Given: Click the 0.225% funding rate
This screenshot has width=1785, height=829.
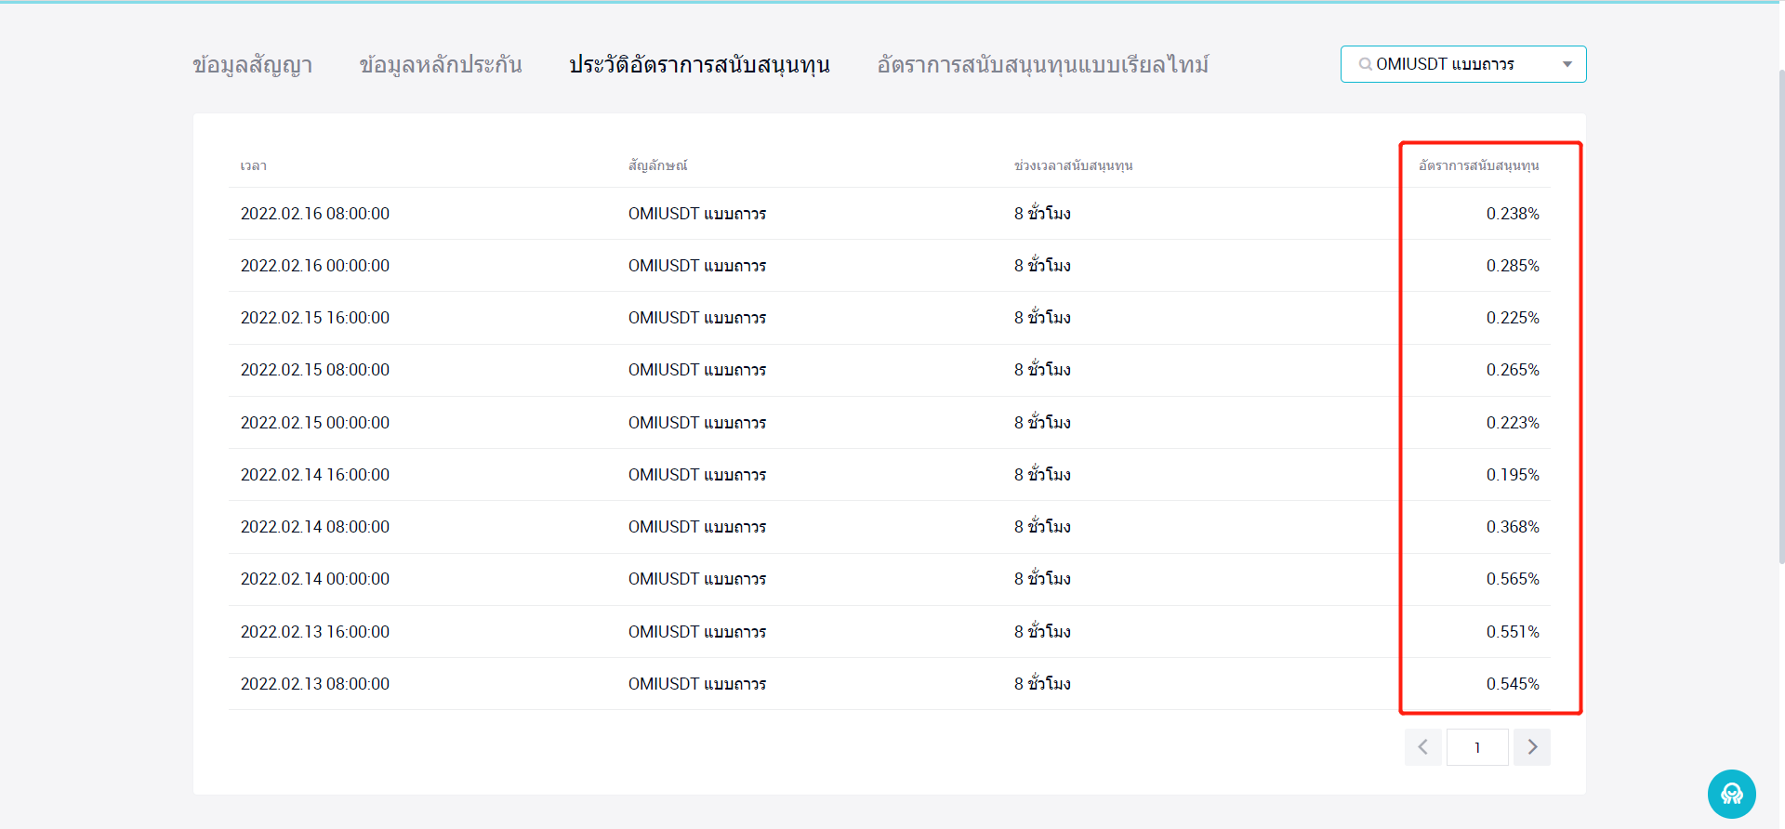Looking at the screenshot, I should pos(1513,318).
